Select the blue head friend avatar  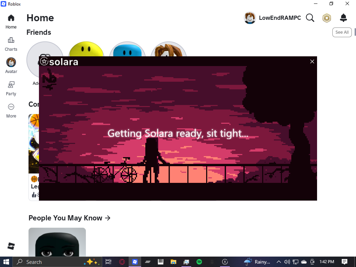click(127, 49)
